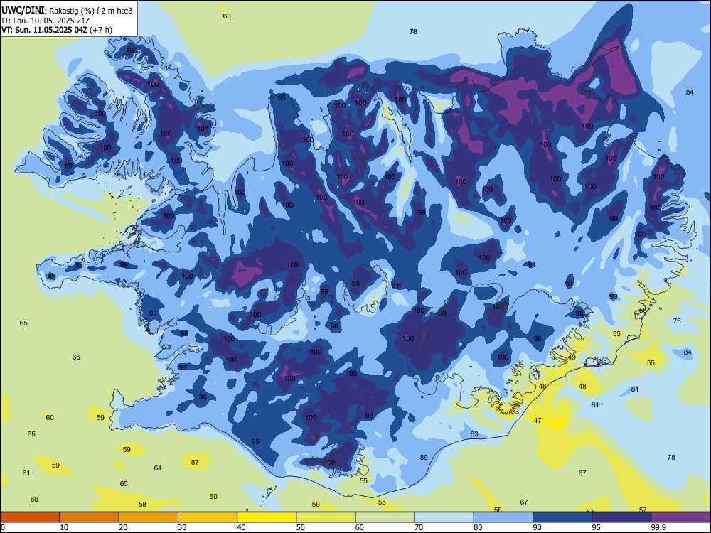Click the humidity value 97 on the map
This screenshot has width=711, height=533.
click(395, 286)
